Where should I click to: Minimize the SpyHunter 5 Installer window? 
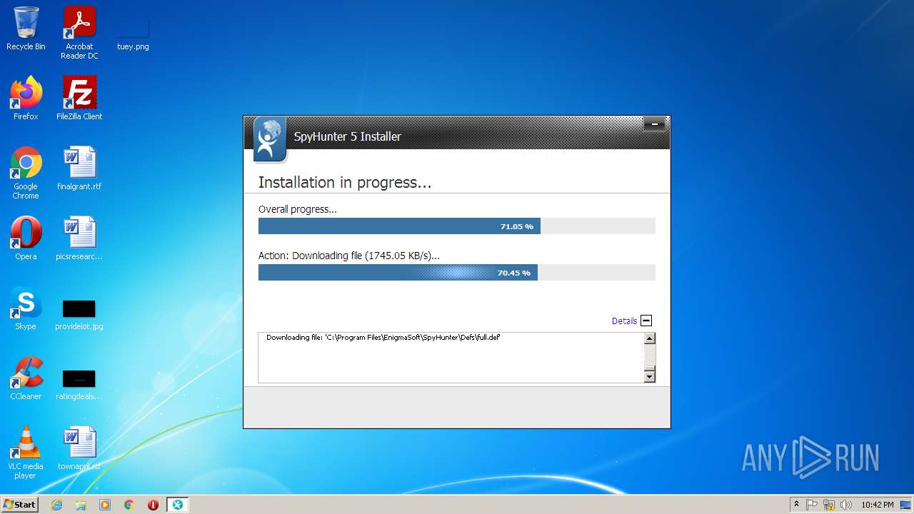coord(654,124)
